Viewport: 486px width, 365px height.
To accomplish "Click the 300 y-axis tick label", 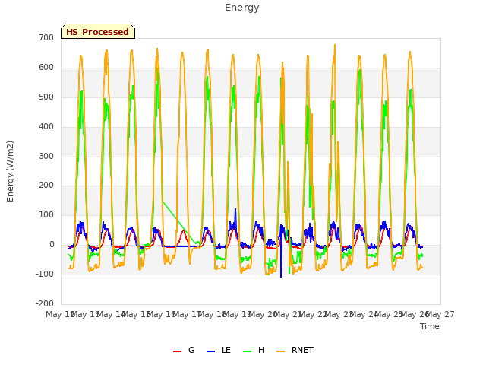I will [x=46, y=156].
